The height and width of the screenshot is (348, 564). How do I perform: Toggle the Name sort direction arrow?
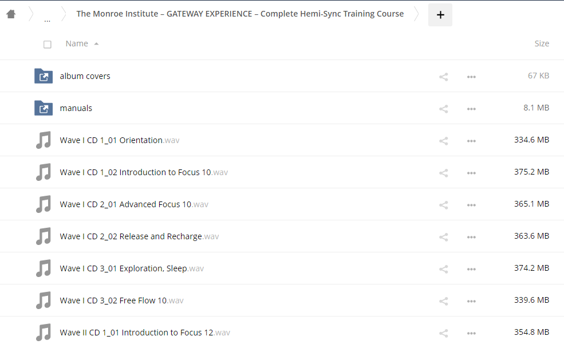tap(96, 44)
